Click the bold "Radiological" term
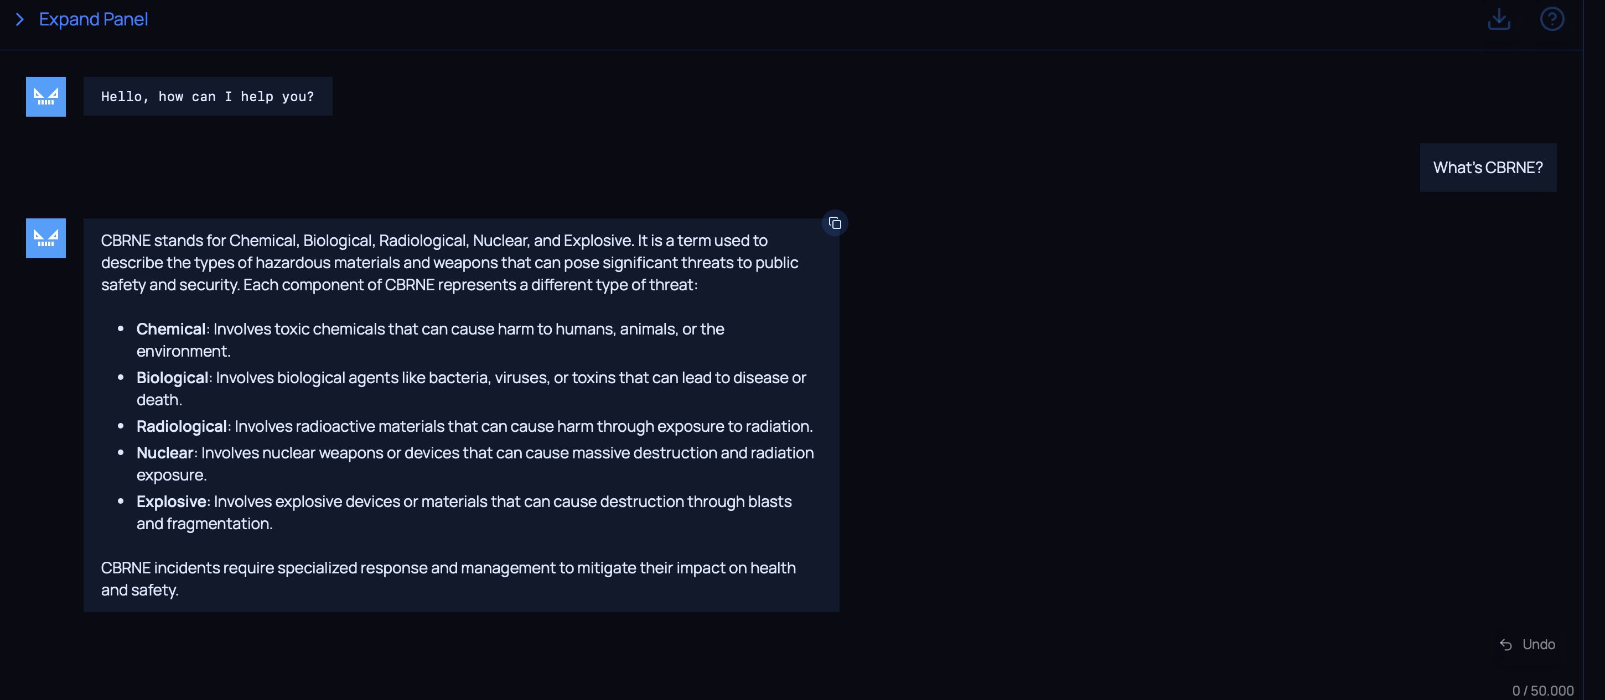1605x700 pixels. 182,426
